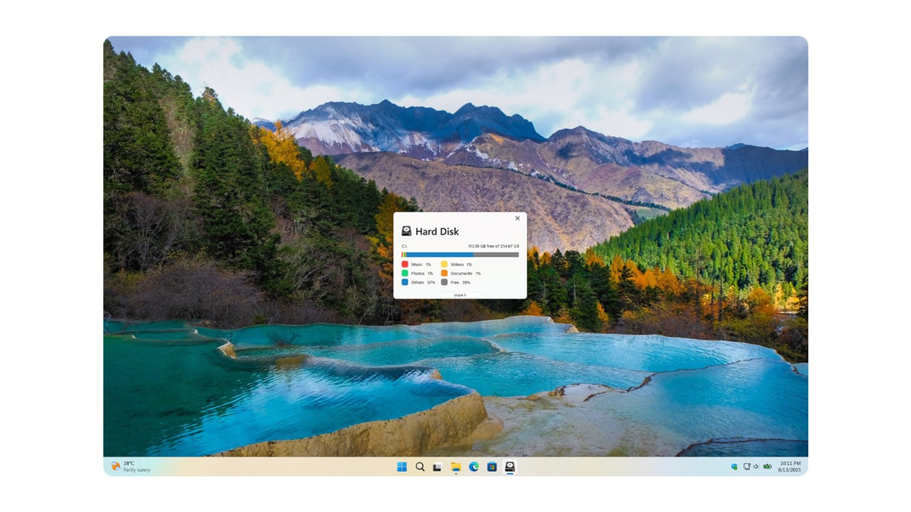The width and height of the screenshot is (911, 512).
Task: Click the gray Free space legend swatch
Action: coord(444,282)
